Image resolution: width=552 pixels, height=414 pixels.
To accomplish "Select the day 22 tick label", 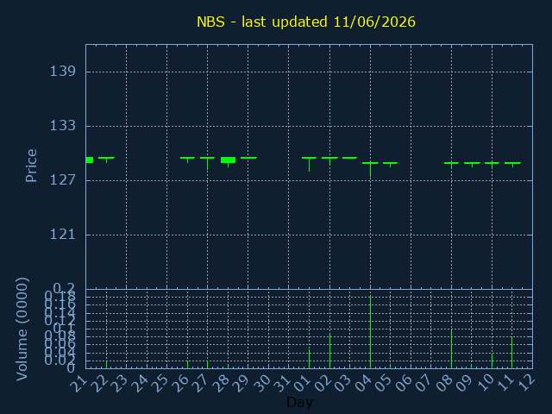I will 99,383.
